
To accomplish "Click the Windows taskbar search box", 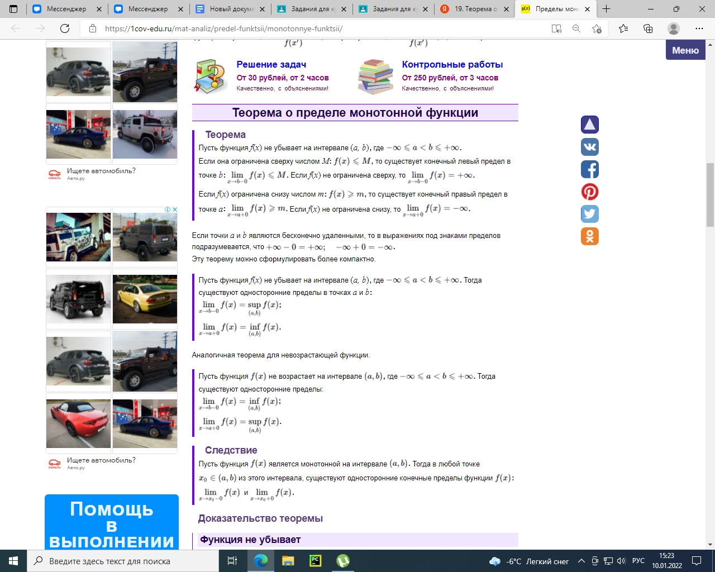I will click(x=122, y=561).
